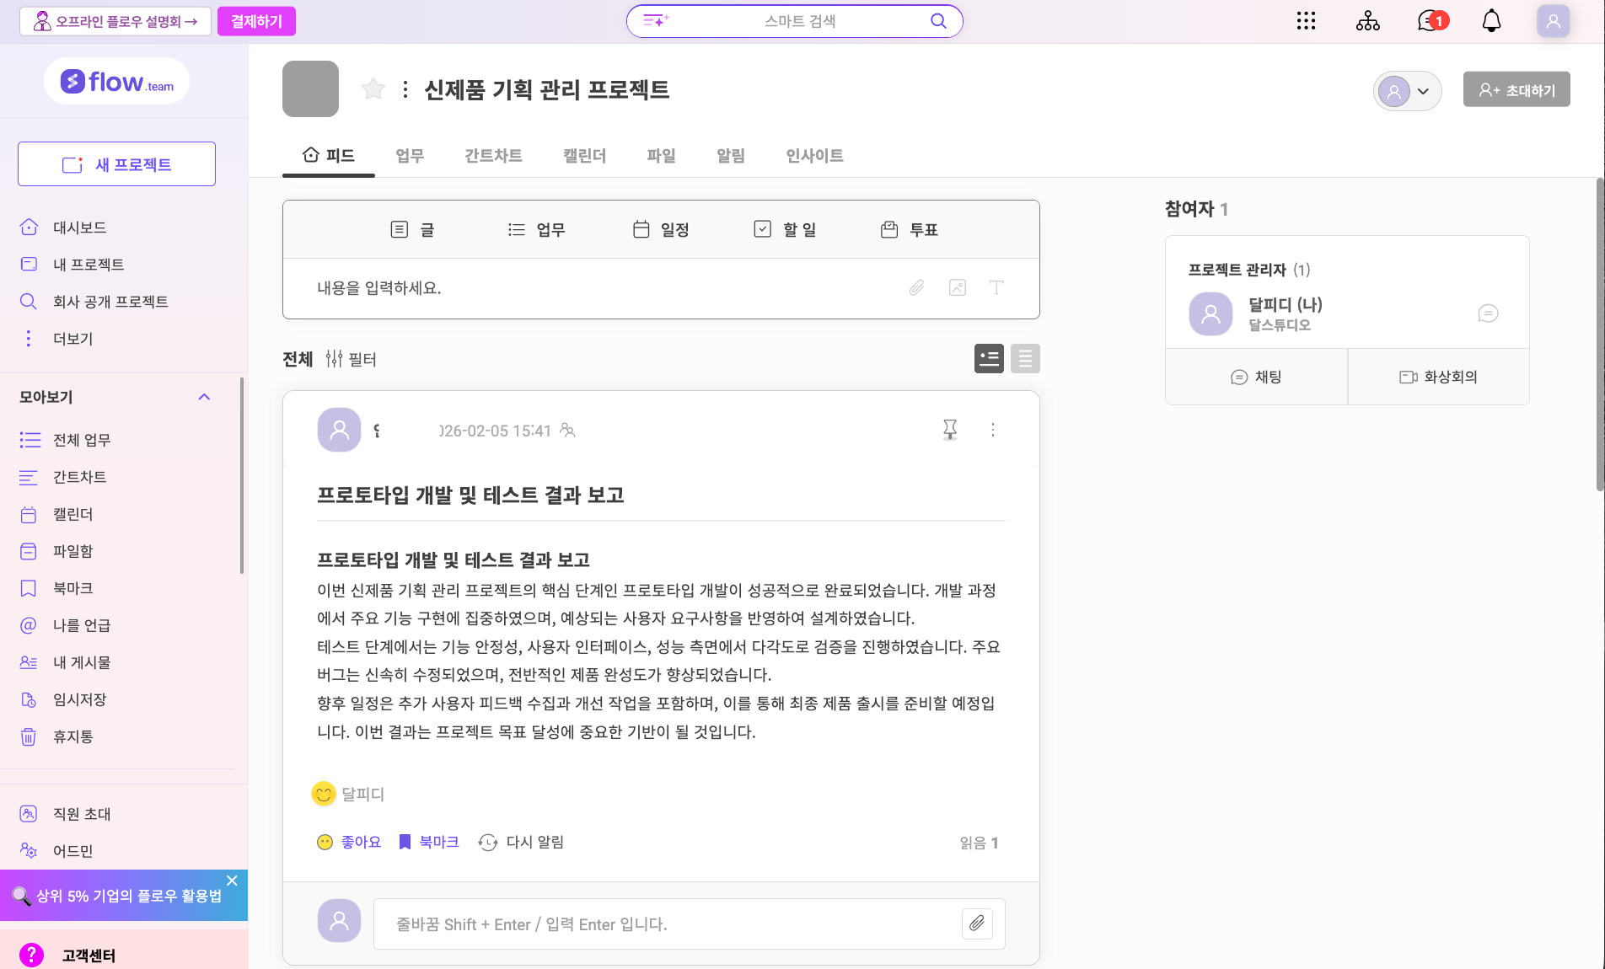The width and height of the screenshot is (1605, 969).
Task: Click the 초대하기 invite button
Action: click(1516, 89)
